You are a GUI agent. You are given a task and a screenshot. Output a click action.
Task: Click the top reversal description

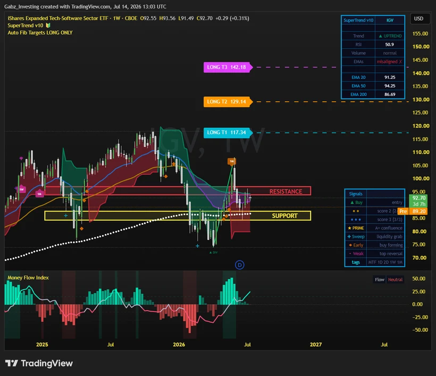pos(391,254)
